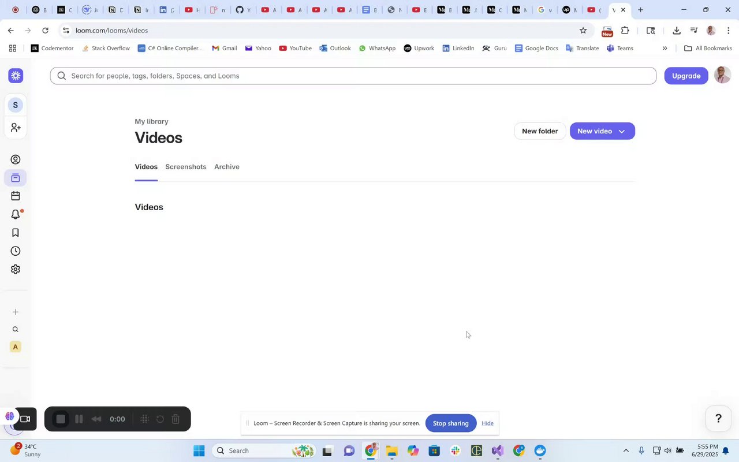Click the invite teammates icon in the sidebar
Viewport: 739px width, 462px height.
tap(16, 127)
